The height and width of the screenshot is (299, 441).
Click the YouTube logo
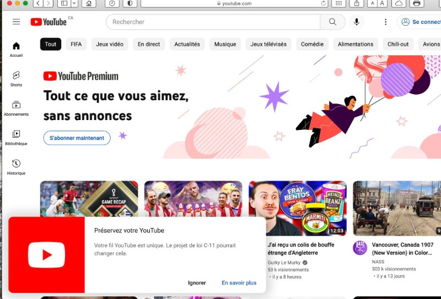[x=49, y=22]
